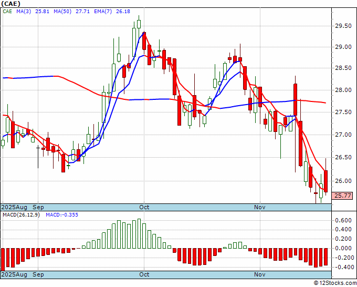The image size is (357, 287).
Task: Click the 0.400 MACD axis label
Action: coord(344,230)
